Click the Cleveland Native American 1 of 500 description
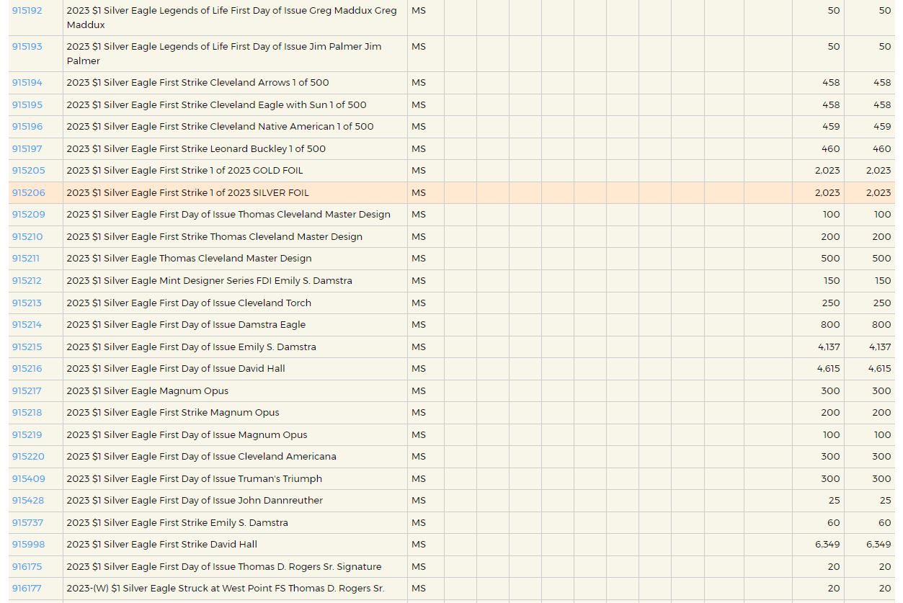Viewport: 903px width, 603px height. tap(220, 127)
